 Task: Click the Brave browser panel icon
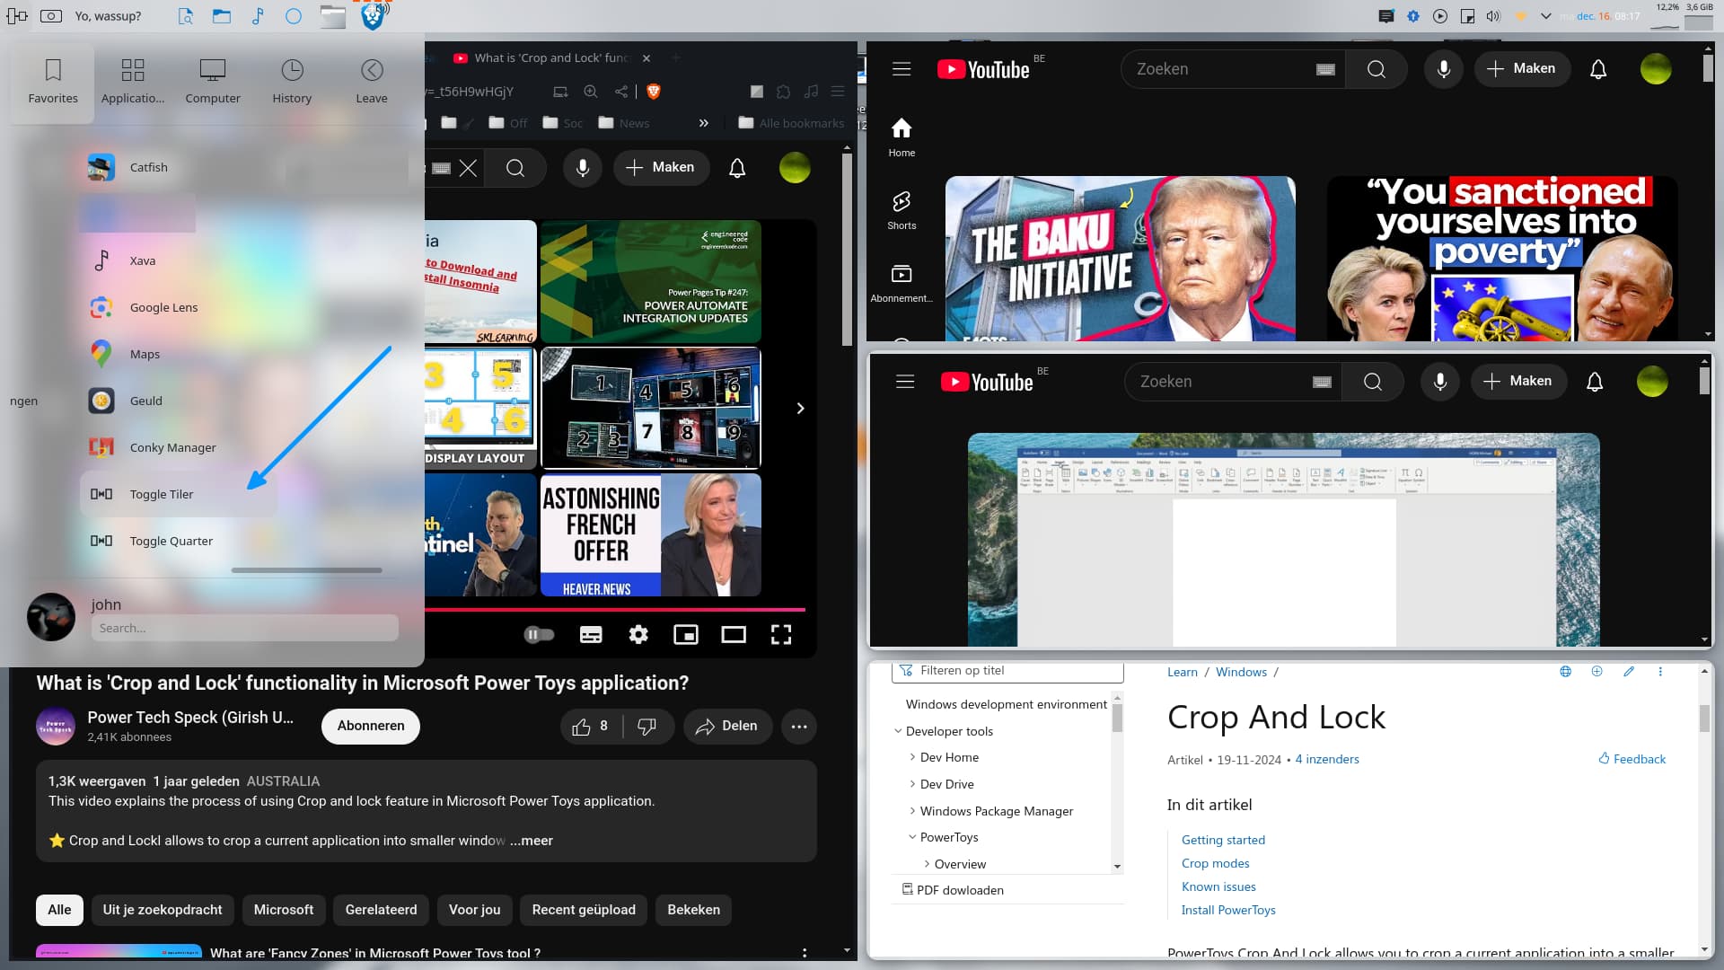[373, 15]
